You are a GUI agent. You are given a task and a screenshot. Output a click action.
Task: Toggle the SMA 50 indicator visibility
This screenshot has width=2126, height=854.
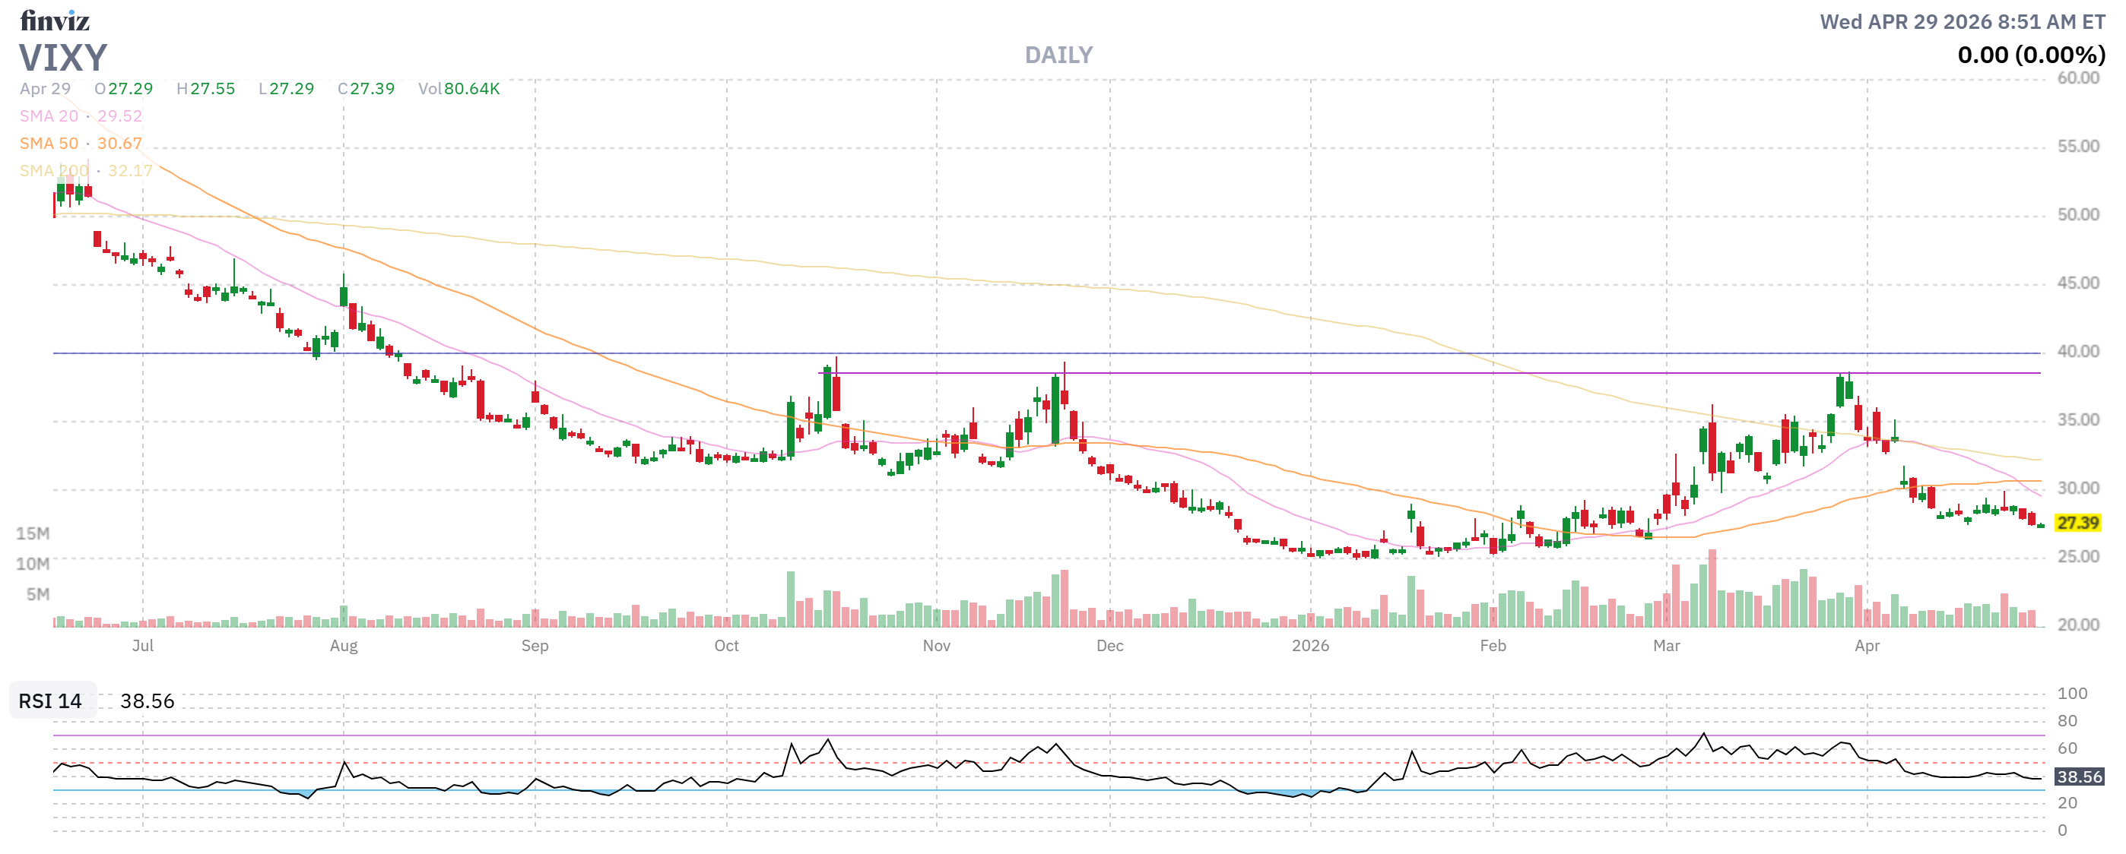(49, 143)
